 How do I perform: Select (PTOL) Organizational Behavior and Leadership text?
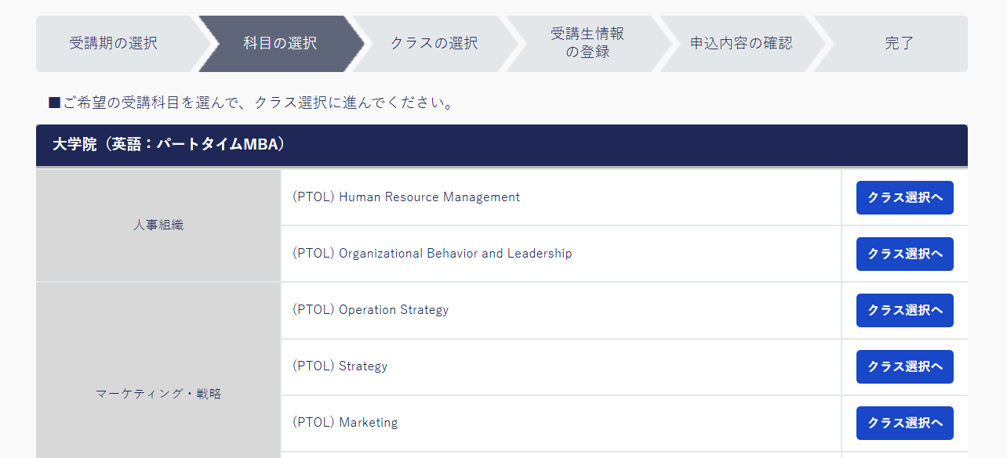tap(432, 254)
